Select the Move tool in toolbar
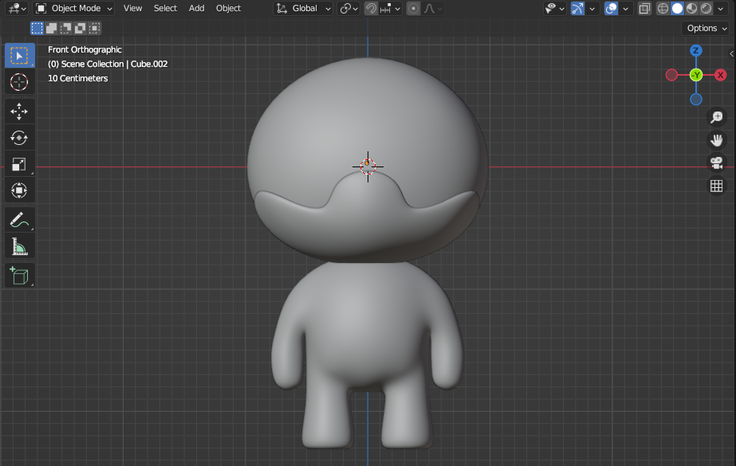Image resolution: width=736 pixels, height=466 pixels. click(x=19, y=111)
